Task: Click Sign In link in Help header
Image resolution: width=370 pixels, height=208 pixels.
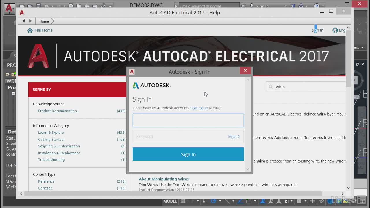Action: tap(317, 30)
